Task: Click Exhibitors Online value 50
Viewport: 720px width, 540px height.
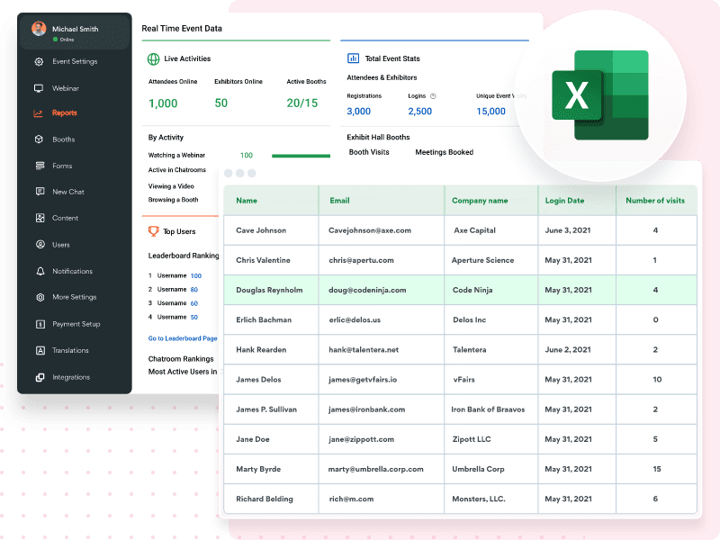Action: coord(221,103)
